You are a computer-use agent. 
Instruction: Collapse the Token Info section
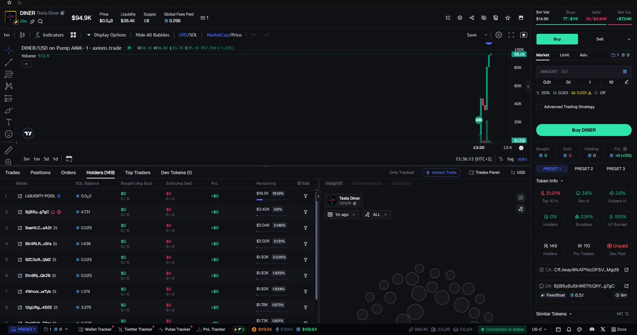[550, 181]
